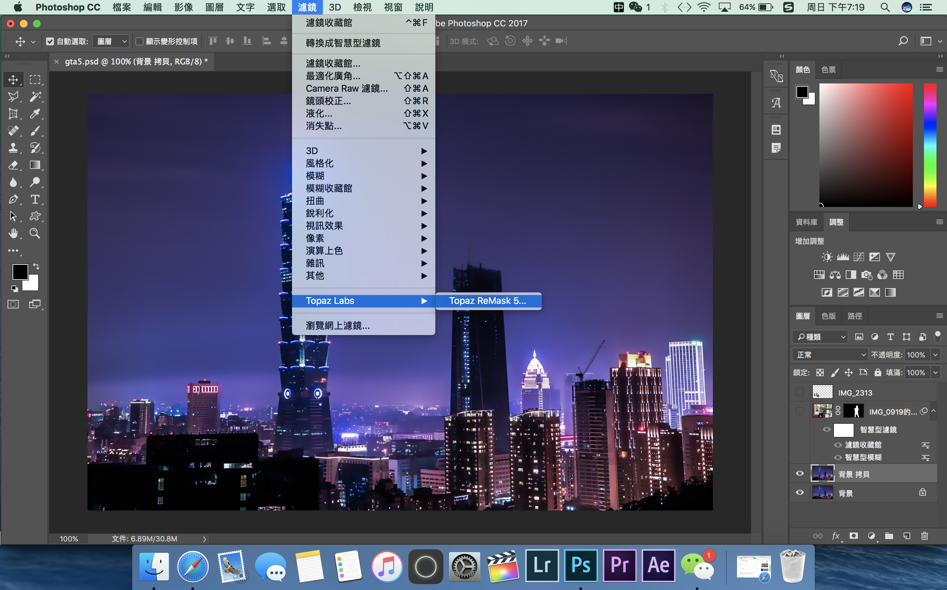Select the Eraser tool
The image size is (947, 590).
coord(13,165)
